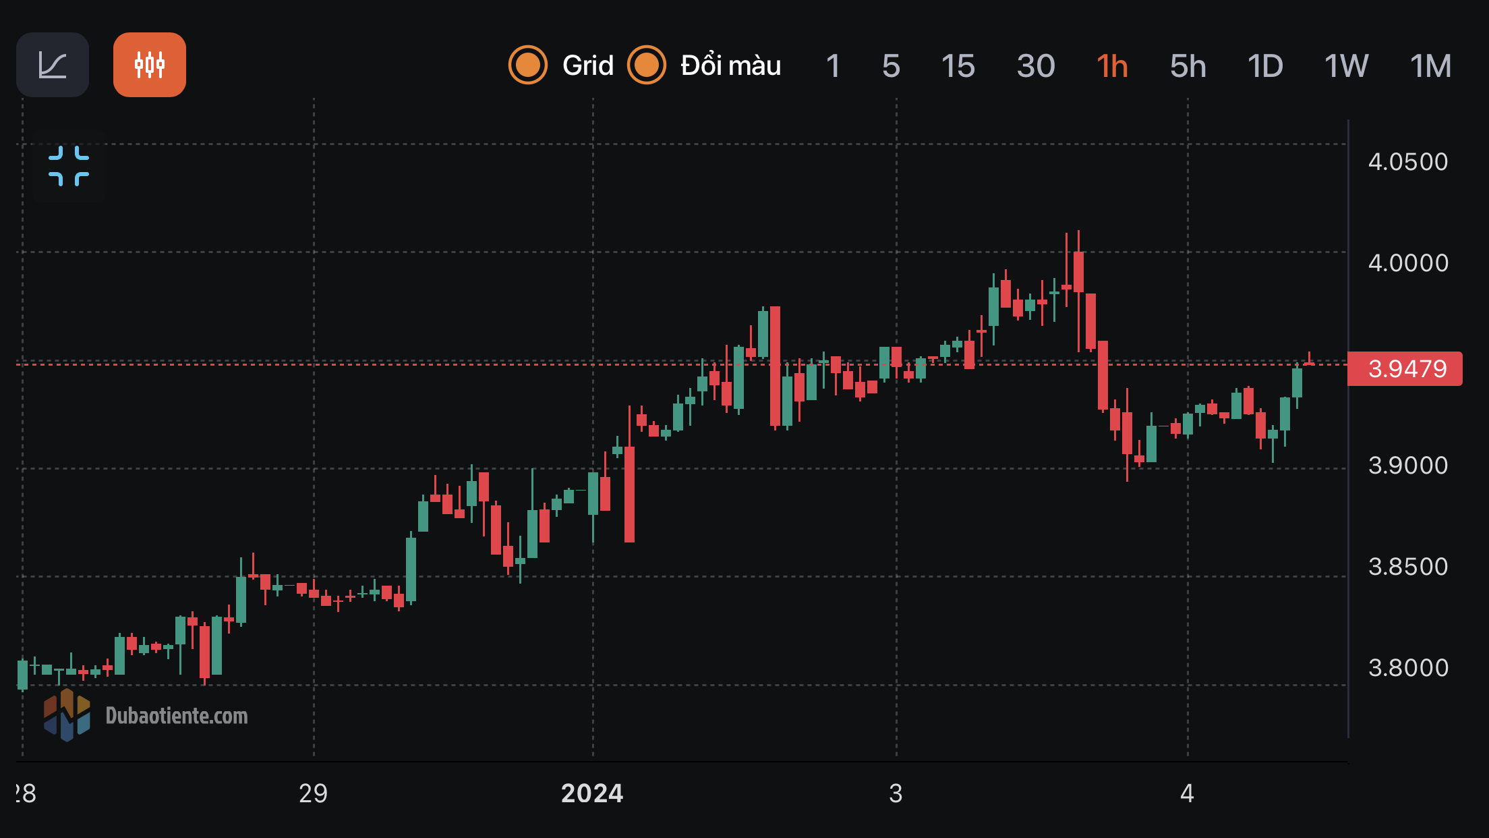
Task: Click the 2024 date label
Action: point(592,793)
